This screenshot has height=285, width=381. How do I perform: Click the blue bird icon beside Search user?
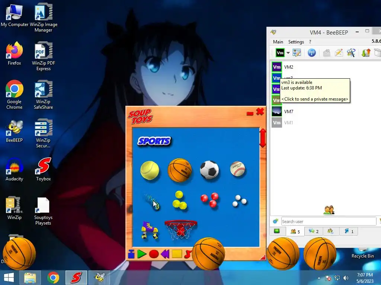[276, 221]
